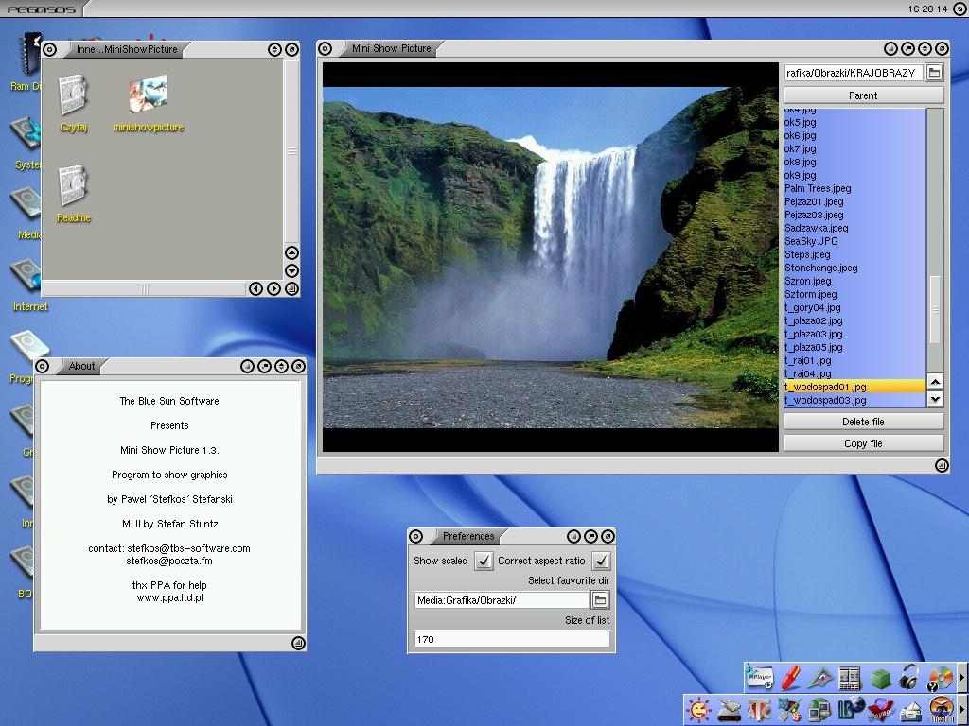Click the file list vertical scrollbar knob

936,309
